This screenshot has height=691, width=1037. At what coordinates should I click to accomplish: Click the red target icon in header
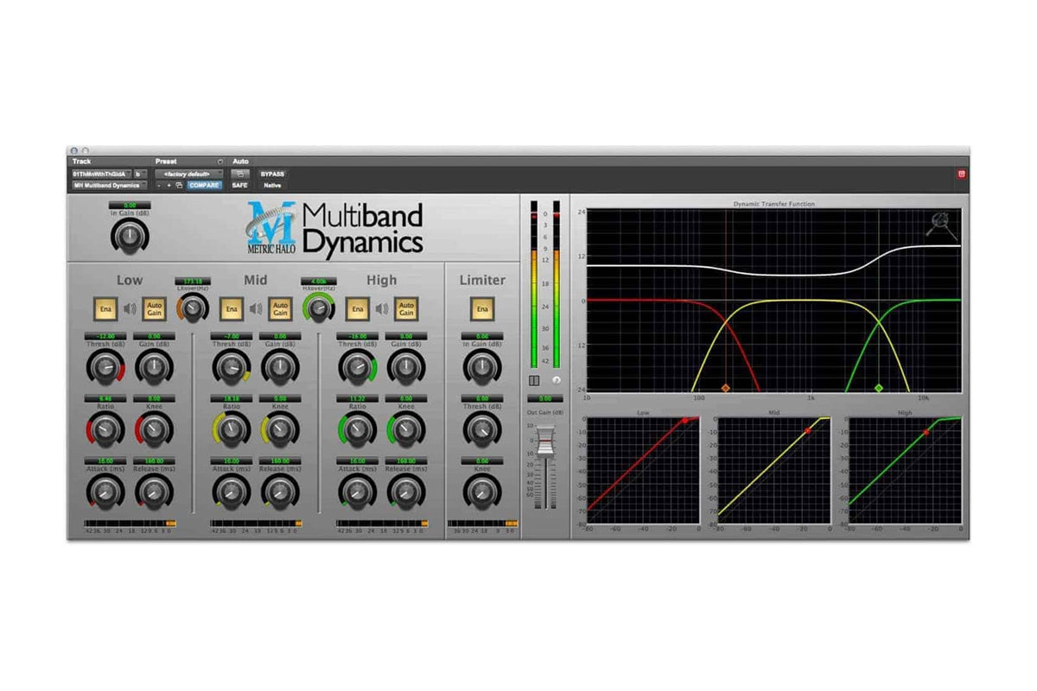pos(962,174)
